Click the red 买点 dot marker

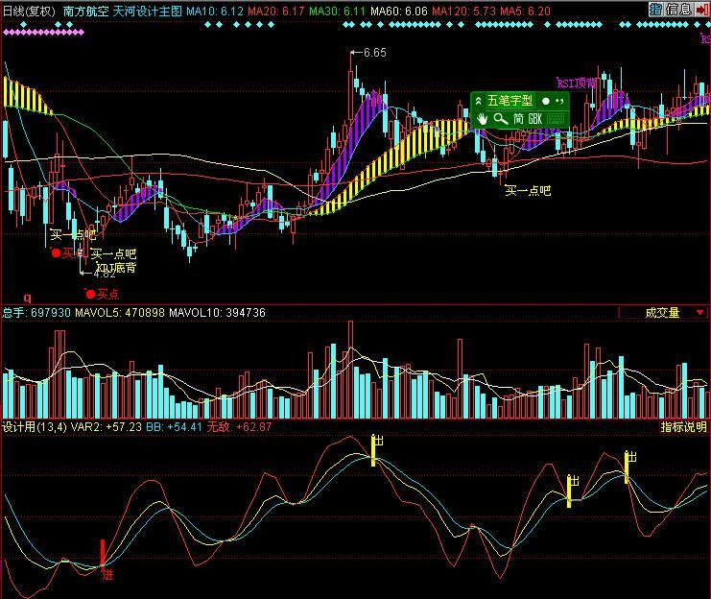click(90, 294)
